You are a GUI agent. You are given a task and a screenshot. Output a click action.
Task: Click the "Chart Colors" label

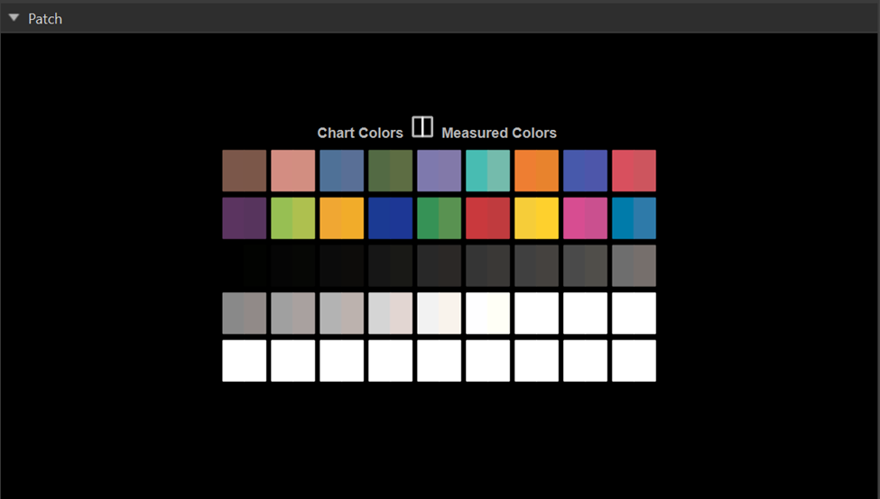coord(360,133)
